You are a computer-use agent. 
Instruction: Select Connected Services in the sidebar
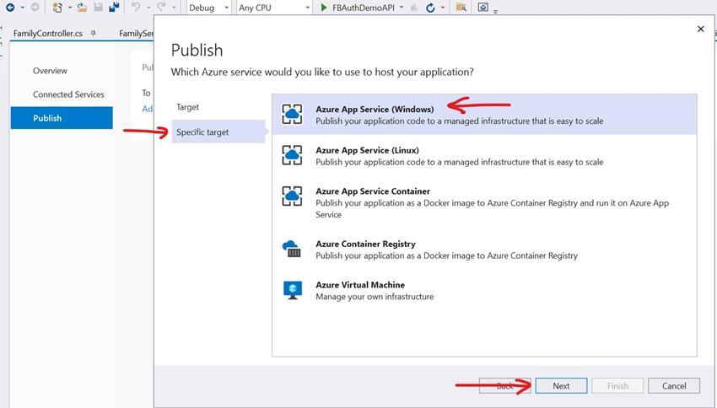(68, 94)
